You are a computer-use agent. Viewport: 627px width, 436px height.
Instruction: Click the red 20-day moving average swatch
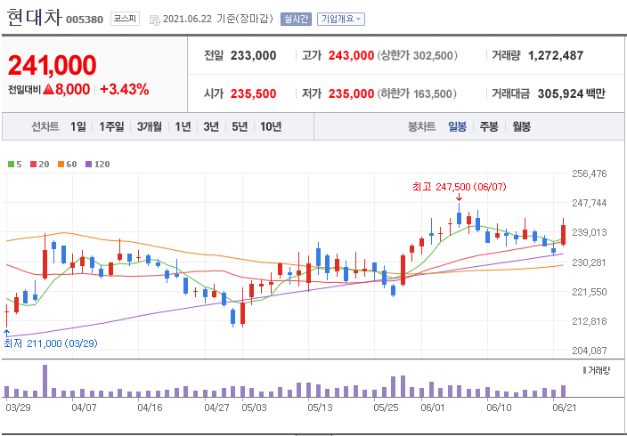(33, 165)
